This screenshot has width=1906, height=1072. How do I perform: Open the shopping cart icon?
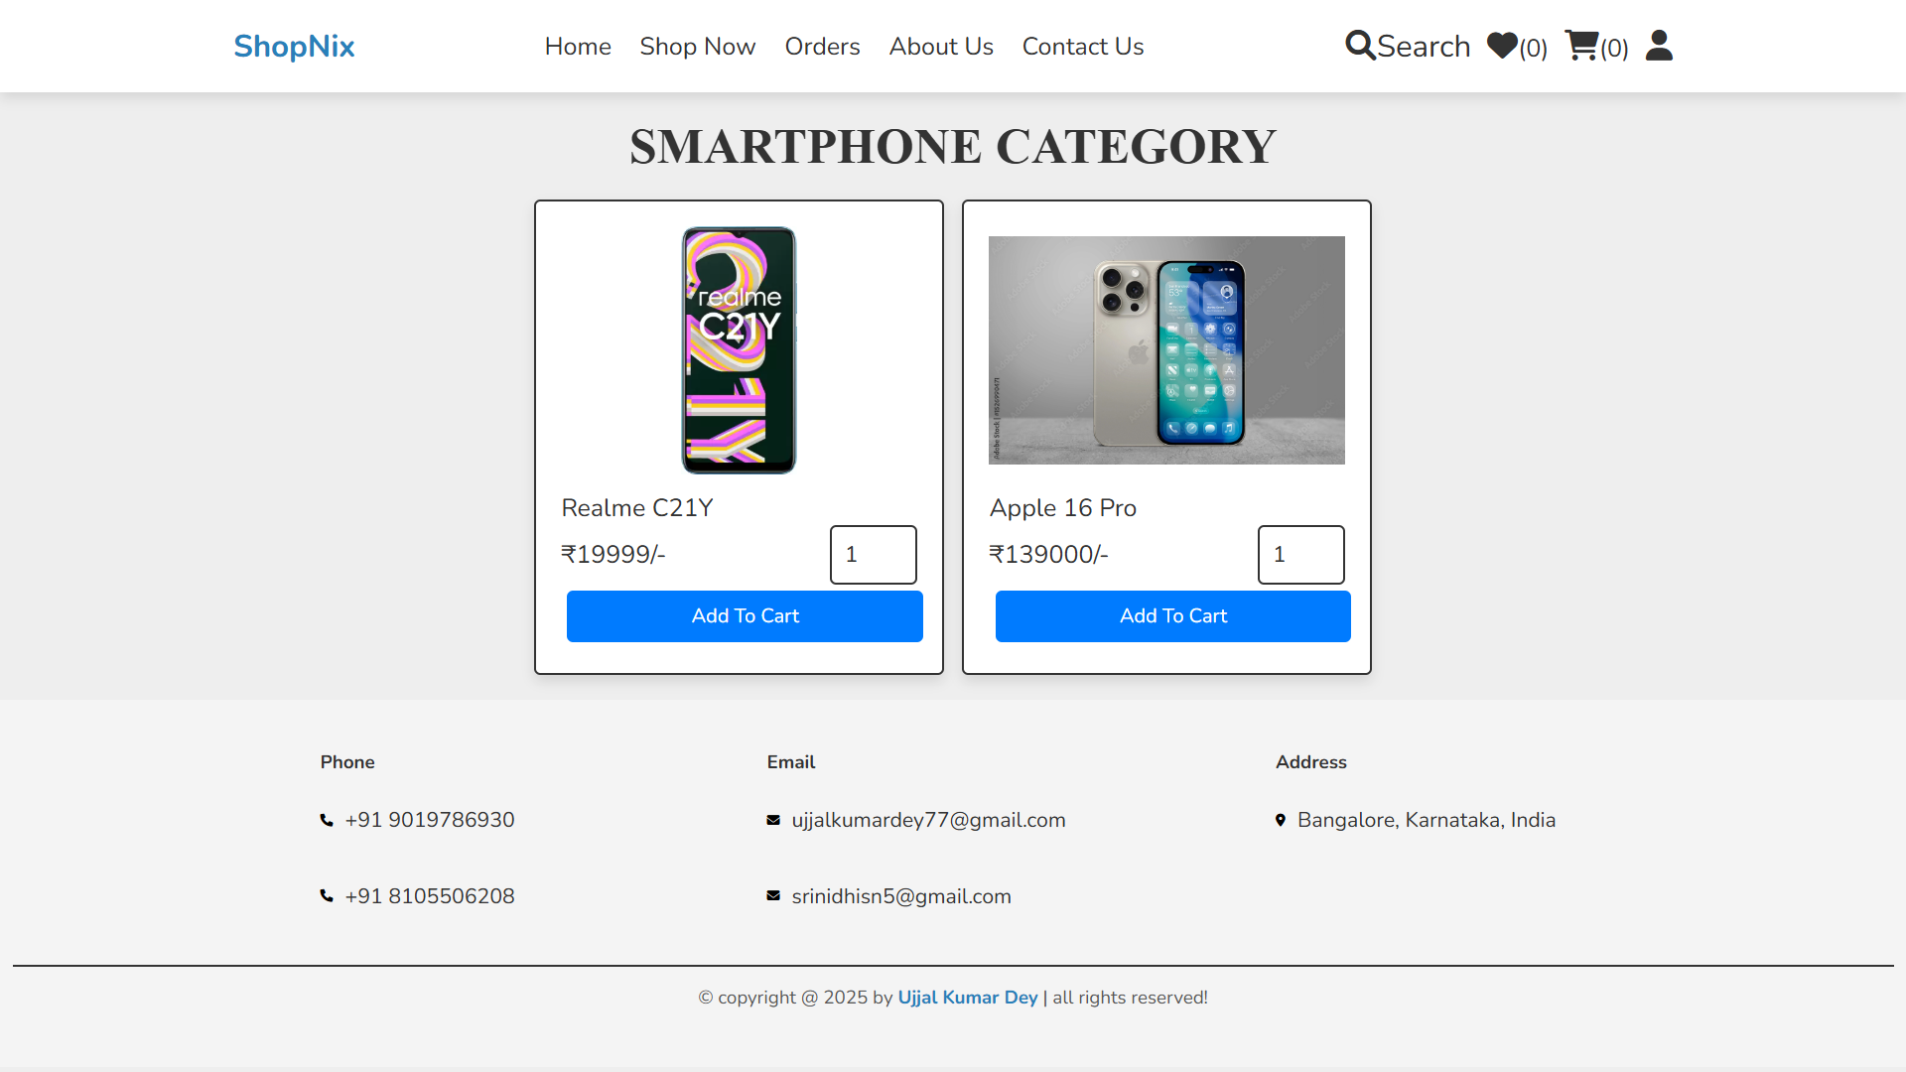click(1581, 46)
